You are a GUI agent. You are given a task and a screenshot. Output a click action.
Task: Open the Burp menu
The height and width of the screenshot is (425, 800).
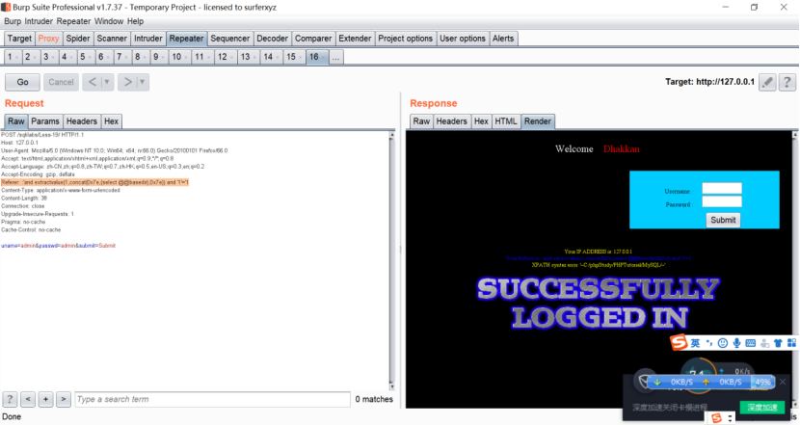coord(13,21)
